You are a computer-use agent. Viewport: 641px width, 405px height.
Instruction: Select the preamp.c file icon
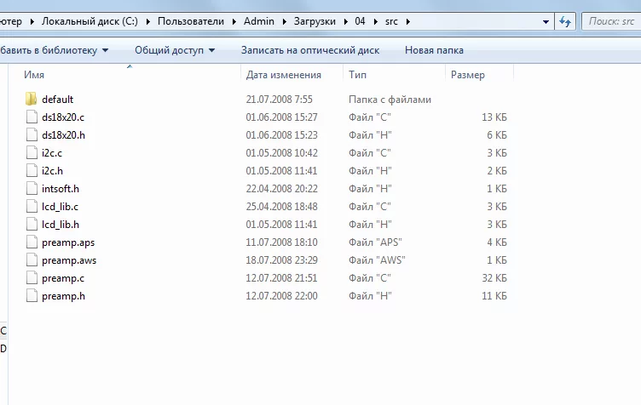[x=32, y=278]
